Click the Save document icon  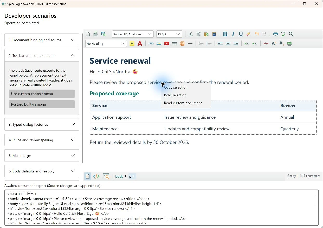[x=103, y=34]
